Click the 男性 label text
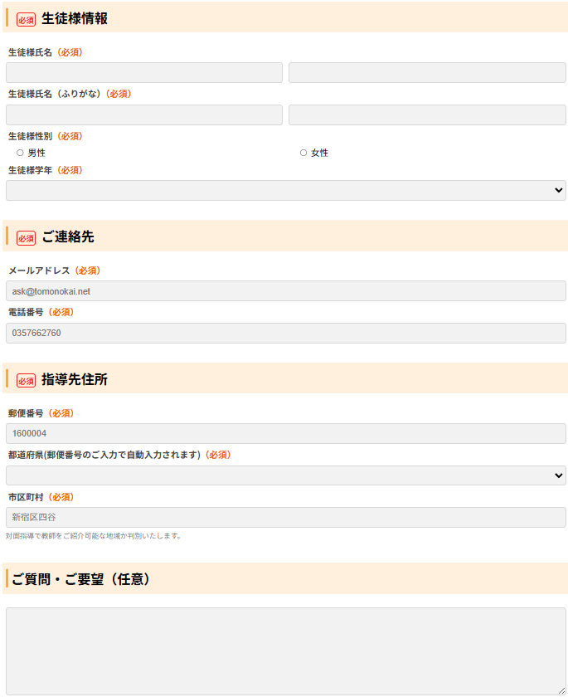The width and height of the screenshot is (568, 697). (x=36, y=153)
